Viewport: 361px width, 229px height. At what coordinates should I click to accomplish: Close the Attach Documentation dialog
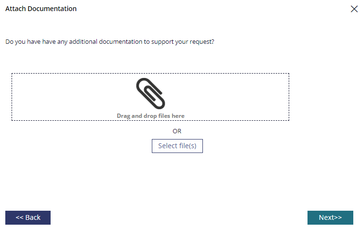[354, 9]
